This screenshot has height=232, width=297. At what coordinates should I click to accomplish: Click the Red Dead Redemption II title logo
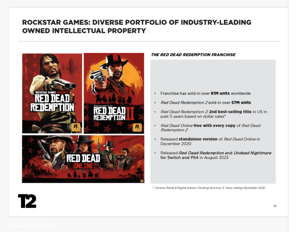[114, 114]
